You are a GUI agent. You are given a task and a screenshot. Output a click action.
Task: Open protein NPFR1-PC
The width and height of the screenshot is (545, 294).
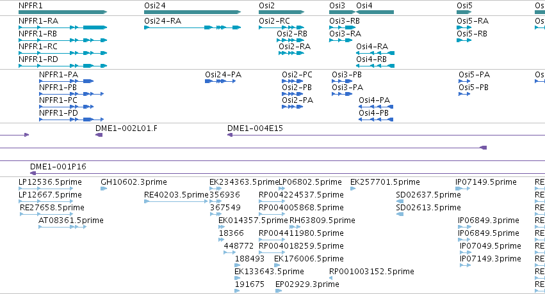point(58,100)
